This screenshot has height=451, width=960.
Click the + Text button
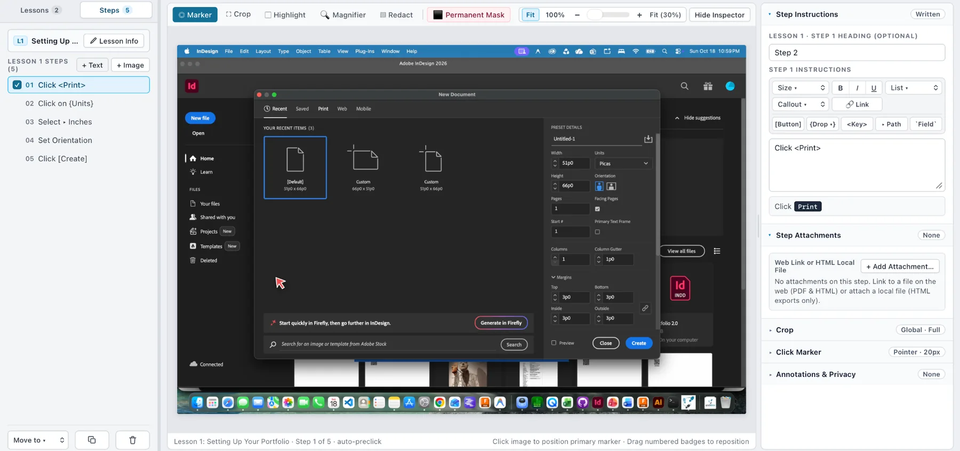click(92, 65)
